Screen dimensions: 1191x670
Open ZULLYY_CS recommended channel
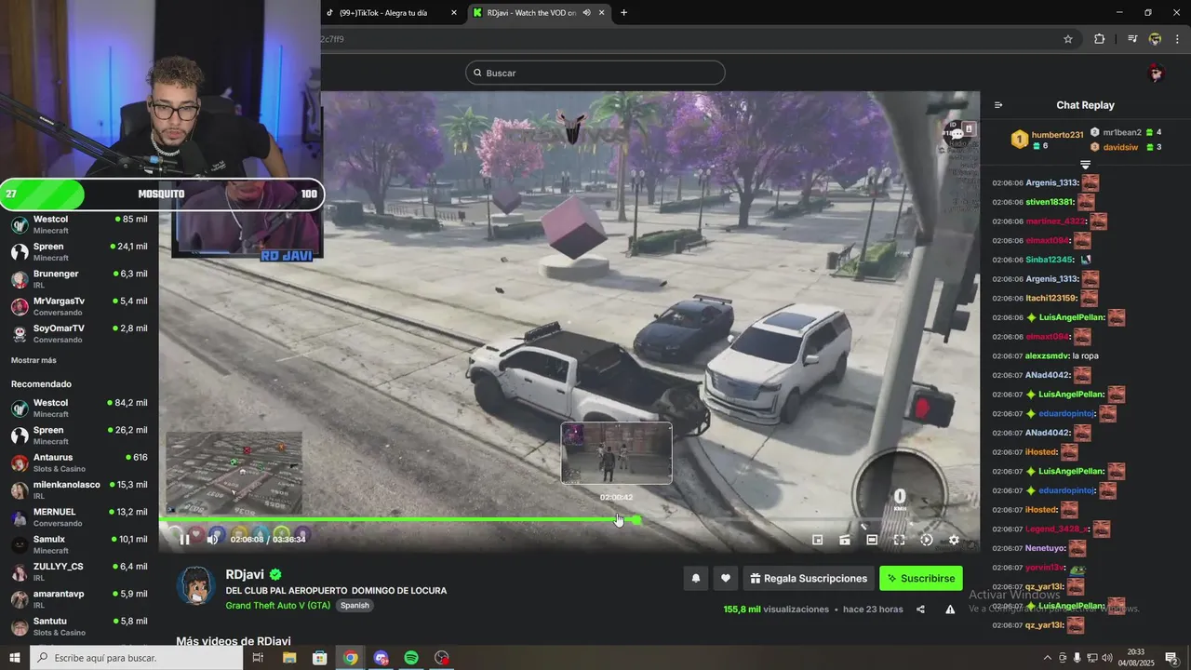(x=79, y=571)
